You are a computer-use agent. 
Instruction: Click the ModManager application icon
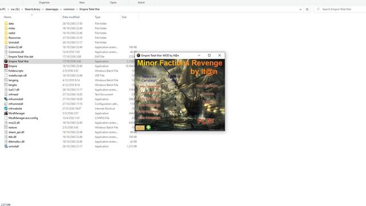coord(6,113)
